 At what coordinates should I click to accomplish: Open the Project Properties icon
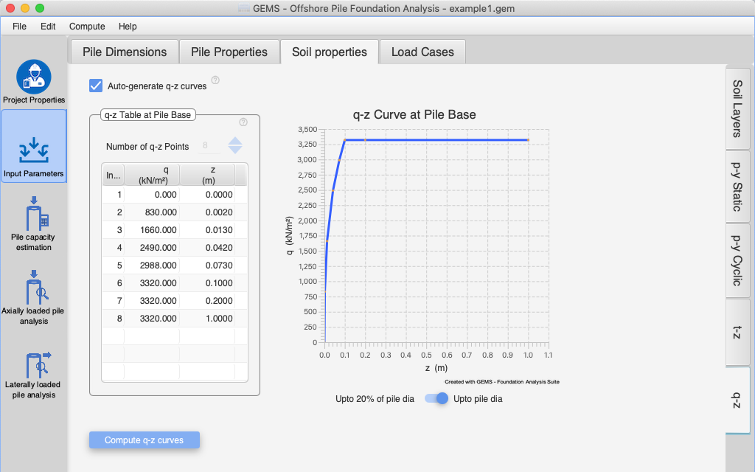point(34,78)
